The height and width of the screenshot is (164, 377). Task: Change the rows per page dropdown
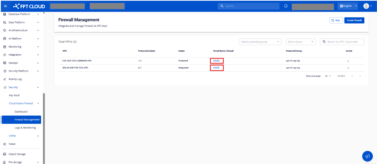click(x=328, y=76)
